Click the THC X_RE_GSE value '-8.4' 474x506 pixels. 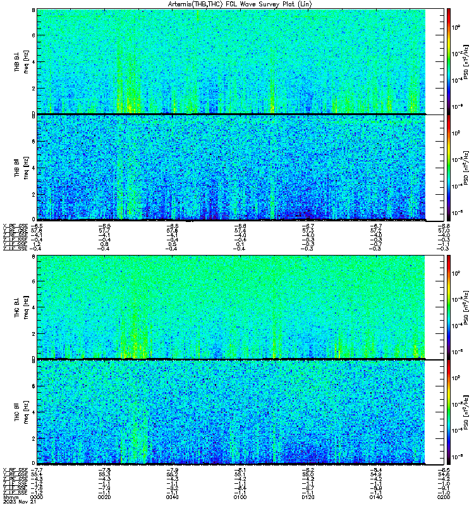coord(376,470)
